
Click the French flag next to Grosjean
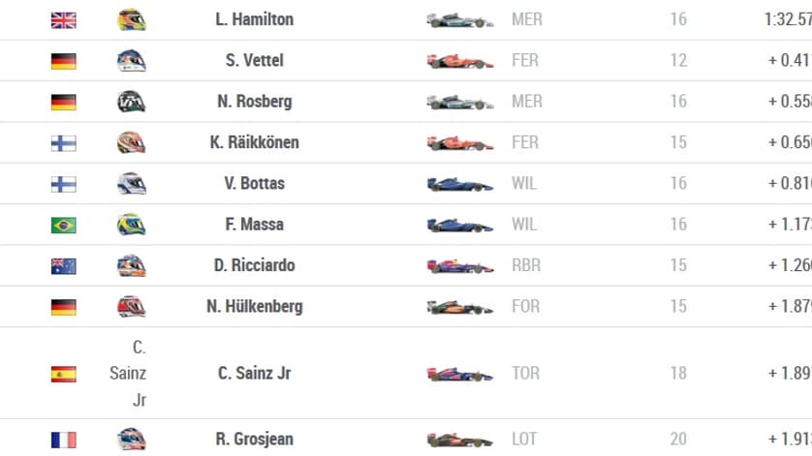64,440
